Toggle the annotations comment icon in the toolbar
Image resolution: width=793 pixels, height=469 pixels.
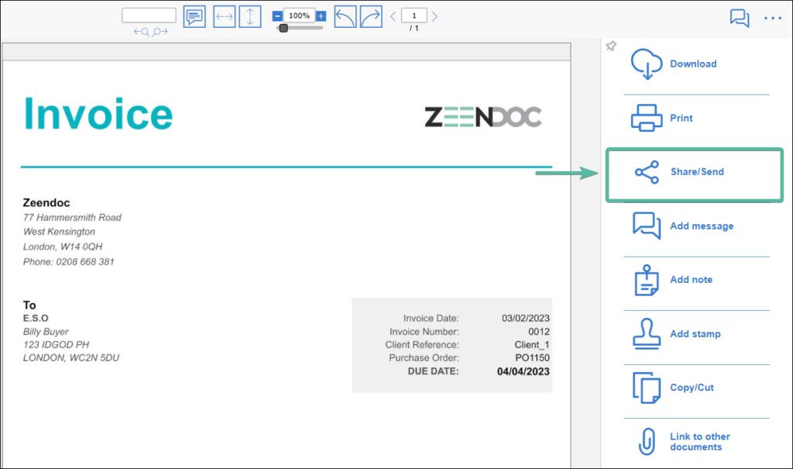tap(194, 17)
